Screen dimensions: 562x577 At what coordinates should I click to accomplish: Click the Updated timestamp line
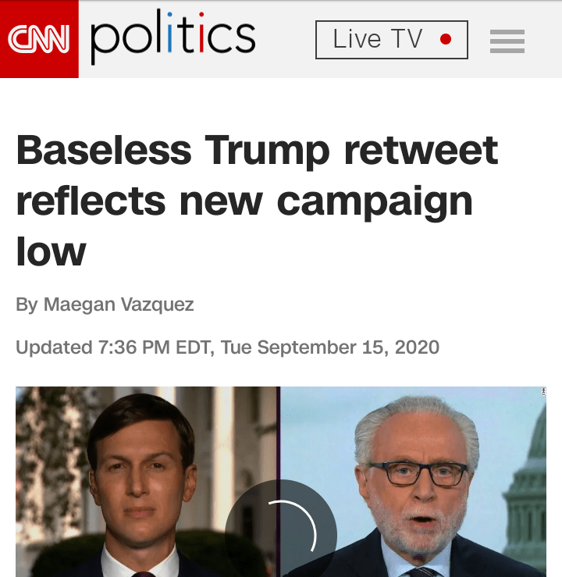[227, 347]
